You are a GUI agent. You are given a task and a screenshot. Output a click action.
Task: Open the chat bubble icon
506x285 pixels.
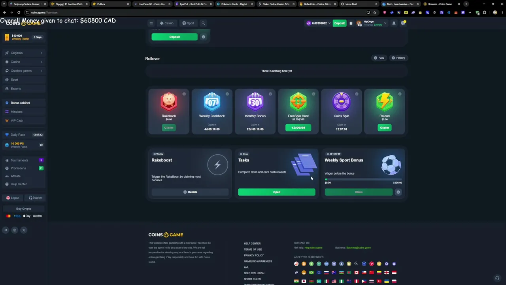tap(403, 23)
